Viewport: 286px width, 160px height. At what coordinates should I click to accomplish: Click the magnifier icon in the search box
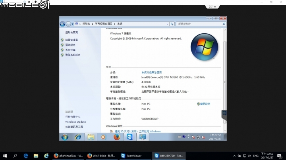tap(224, 24)
